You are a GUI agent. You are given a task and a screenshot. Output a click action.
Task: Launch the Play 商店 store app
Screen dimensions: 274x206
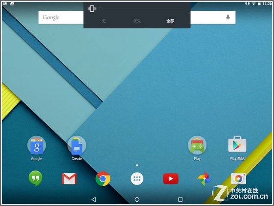237,145
